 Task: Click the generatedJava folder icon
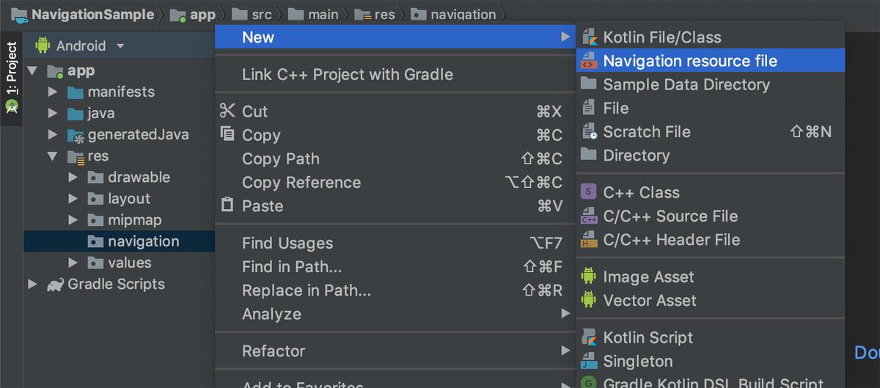pyautogui.click(x=76, y=135)
